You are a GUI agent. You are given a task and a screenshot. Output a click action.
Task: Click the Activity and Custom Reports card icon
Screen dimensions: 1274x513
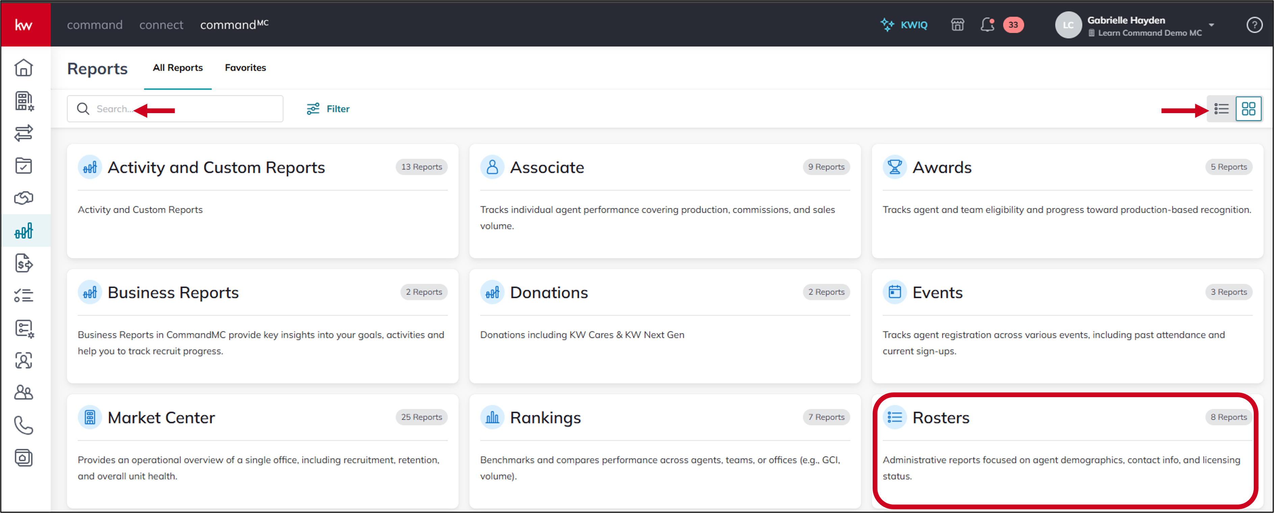[90, 168]
